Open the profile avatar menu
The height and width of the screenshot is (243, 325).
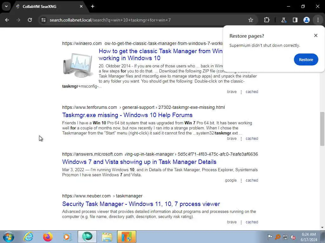click(x=306, y=20)
